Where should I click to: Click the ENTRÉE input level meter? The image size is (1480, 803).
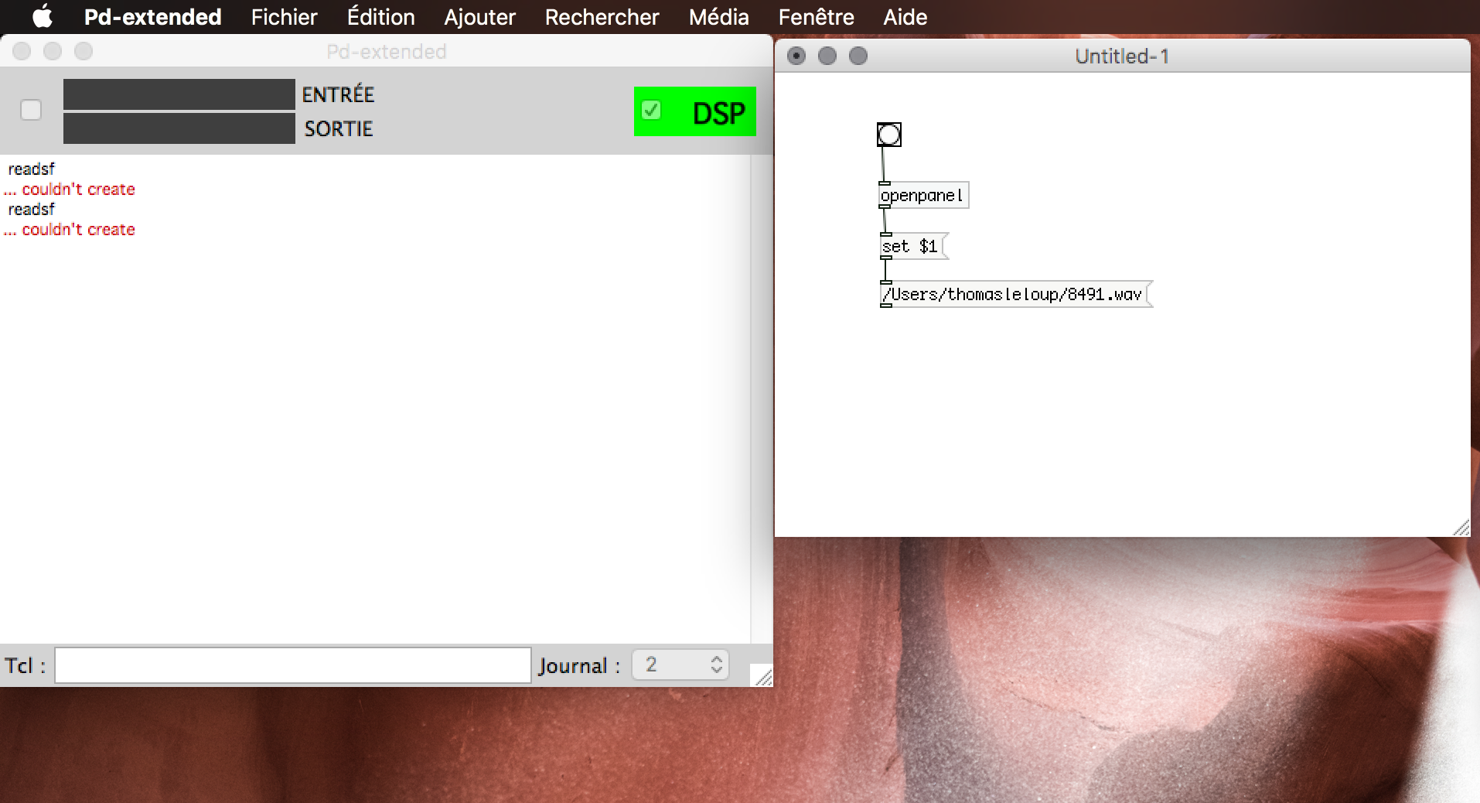click(x=179, y=94)
